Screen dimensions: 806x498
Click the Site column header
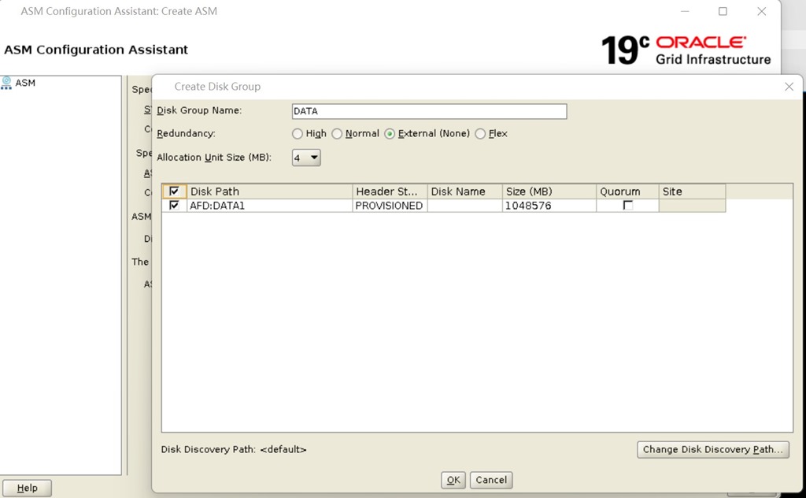pos(692,191)
